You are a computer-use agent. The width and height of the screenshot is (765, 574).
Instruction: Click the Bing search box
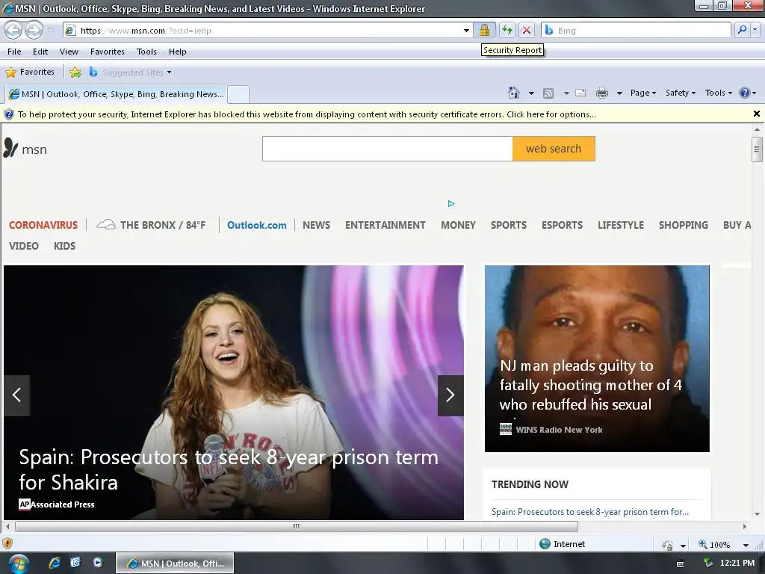tap(637, 30)
